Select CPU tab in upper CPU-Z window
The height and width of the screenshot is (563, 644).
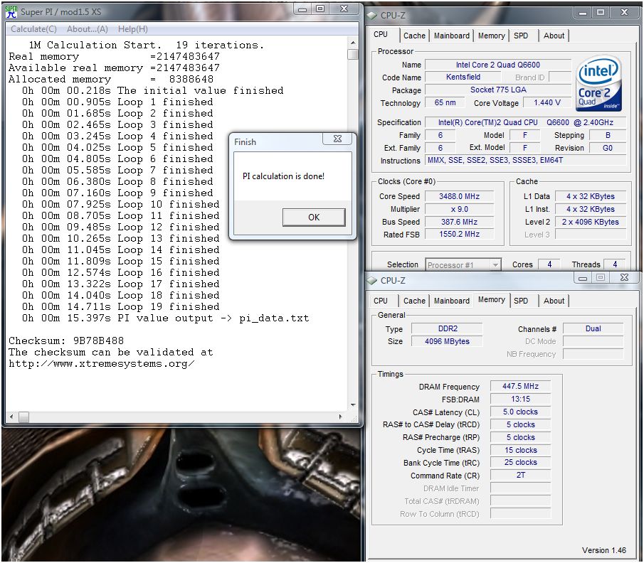pyautogui.click(x=381, y=34)
